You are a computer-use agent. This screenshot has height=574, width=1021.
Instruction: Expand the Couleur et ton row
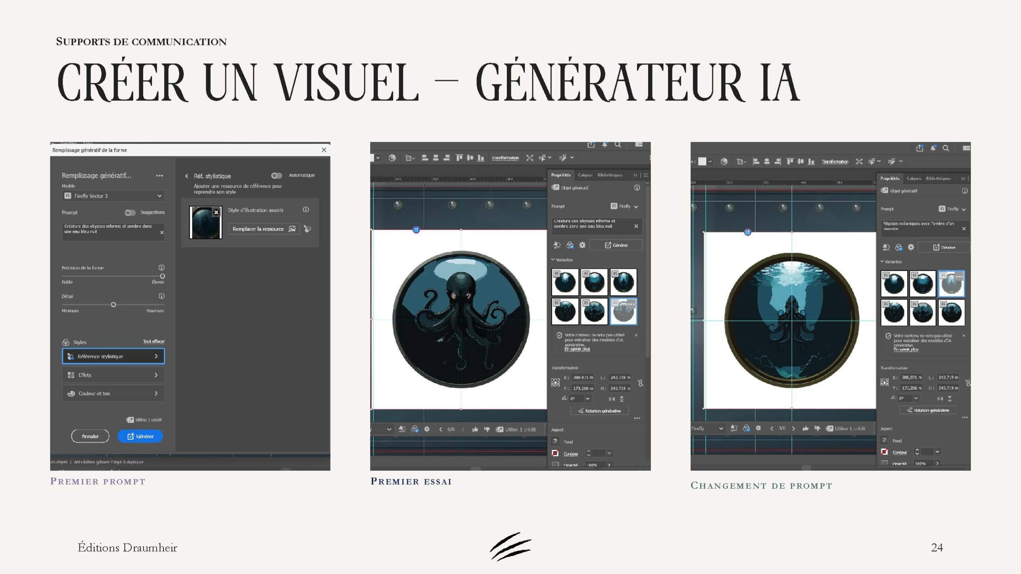point(113,393)
